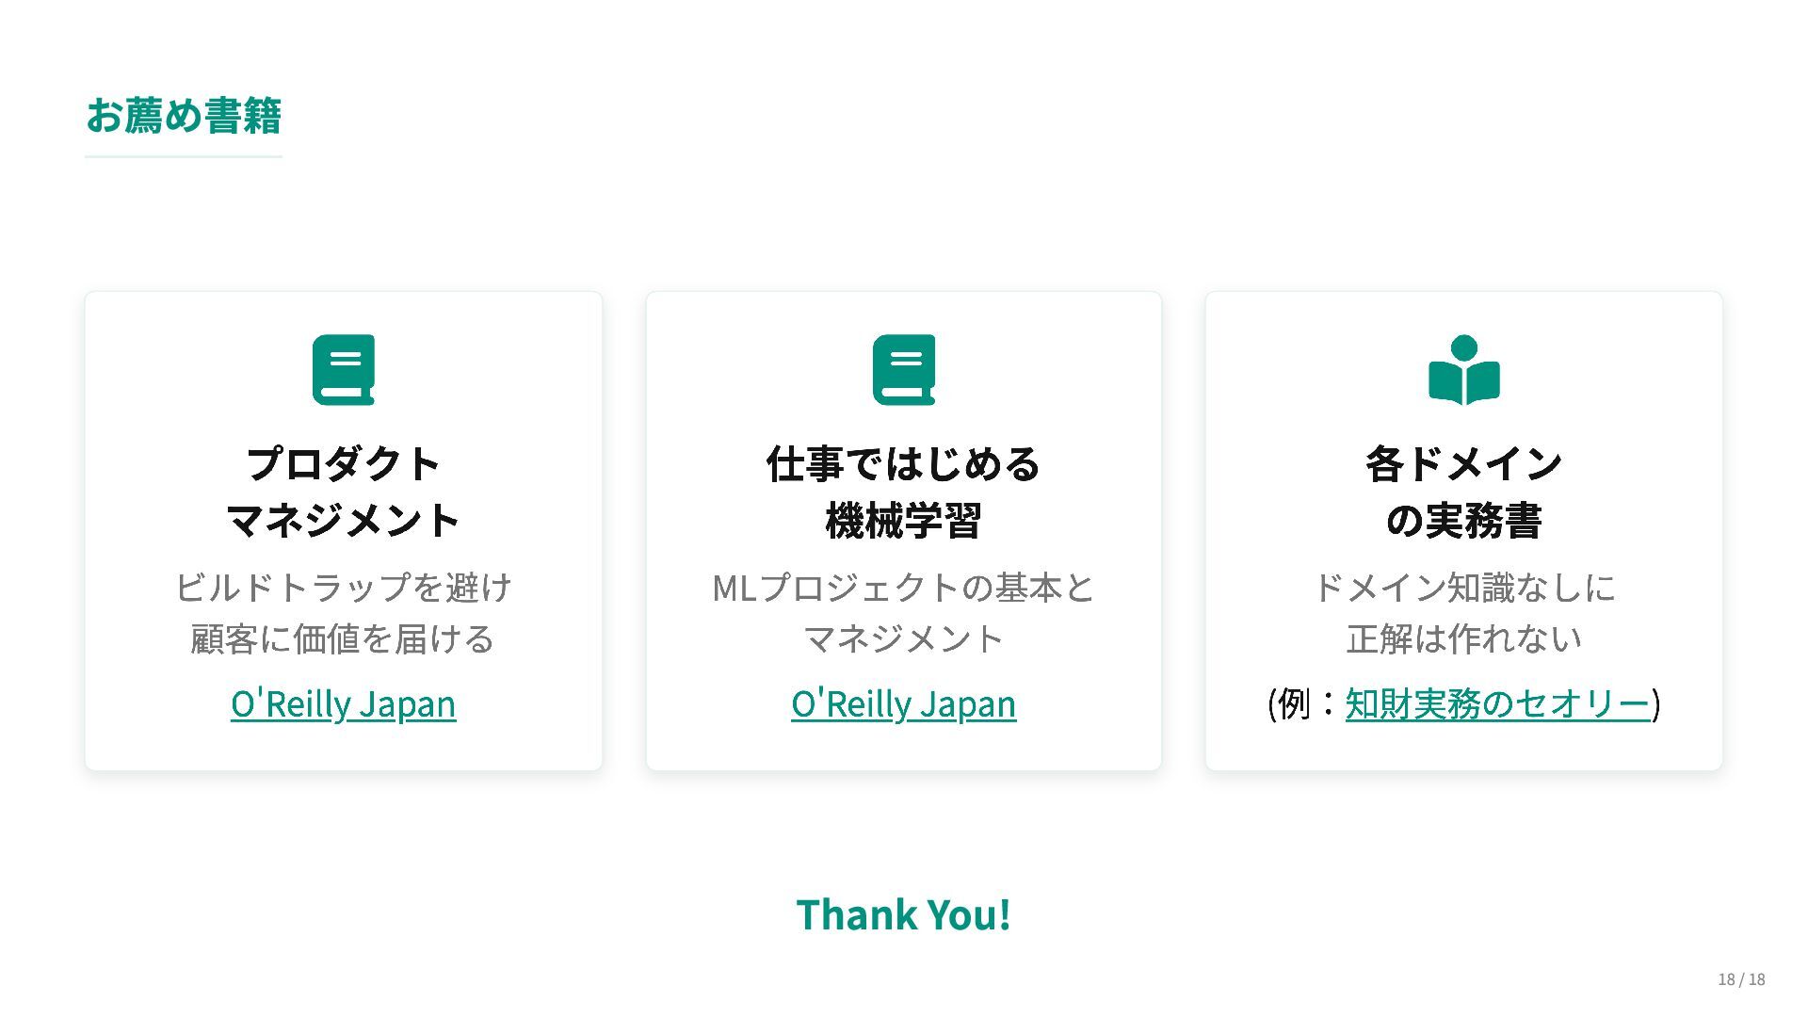Click gray マネジメント subtitle in 機械学習 card
The image size is (1808, 1017).
coord(904,638)
